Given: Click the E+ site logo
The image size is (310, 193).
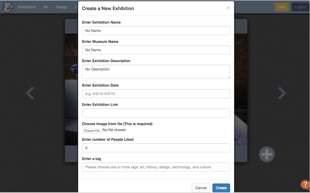Looking at the screenshot, I should pyautogui.click(x=8, y=7).
